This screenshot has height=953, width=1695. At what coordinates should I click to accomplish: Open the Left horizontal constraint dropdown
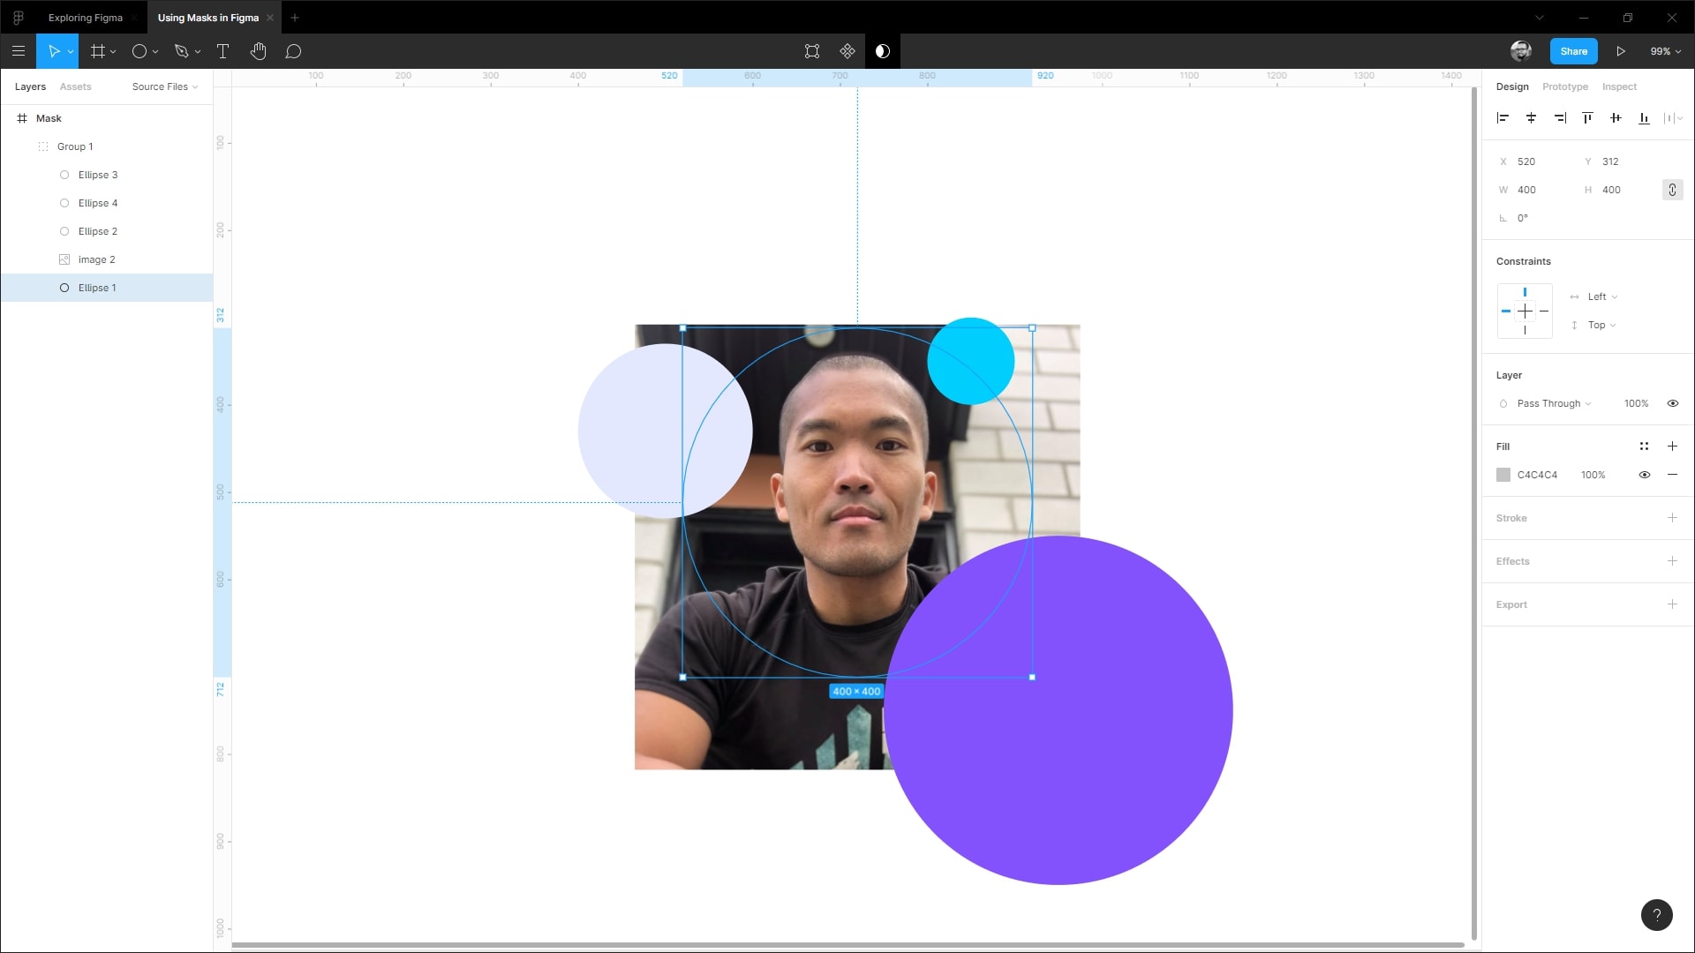[1601, 296]
